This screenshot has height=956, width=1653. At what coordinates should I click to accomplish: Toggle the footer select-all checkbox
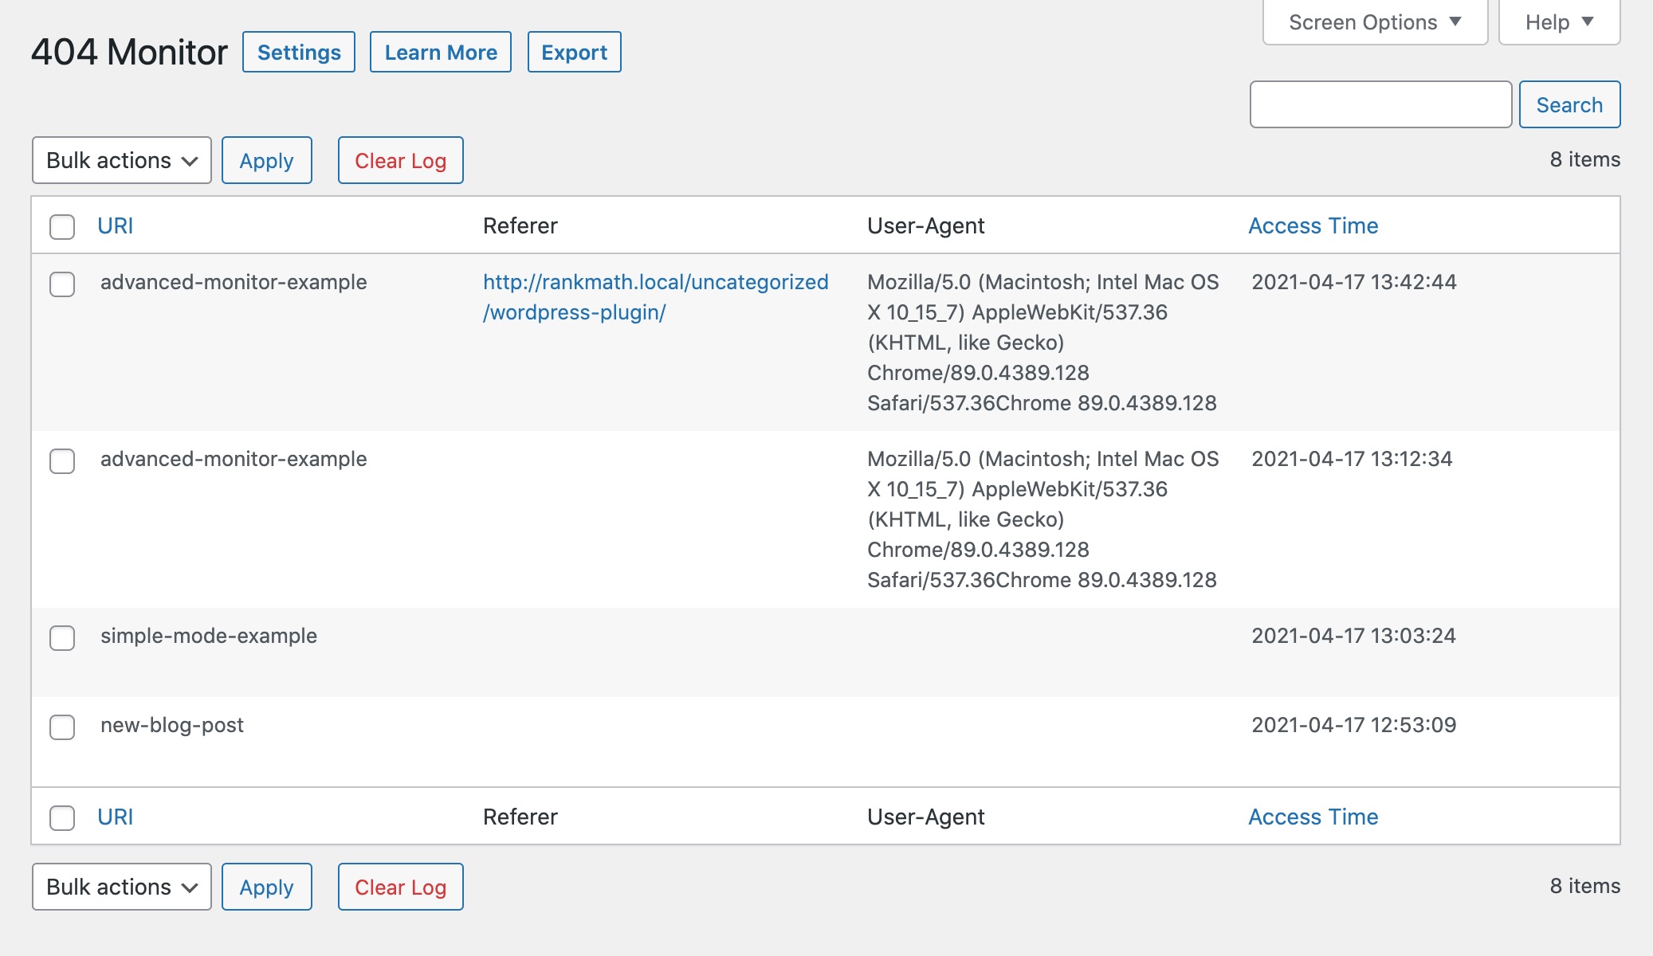[62, 818]
